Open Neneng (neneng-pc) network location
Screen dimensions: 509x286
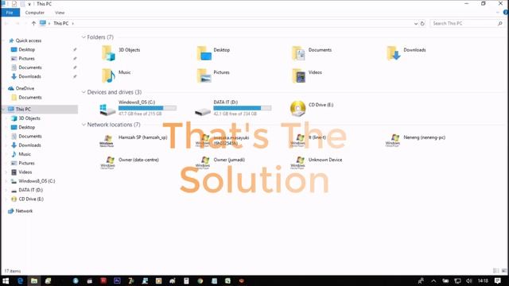click(x=415, y=141)
